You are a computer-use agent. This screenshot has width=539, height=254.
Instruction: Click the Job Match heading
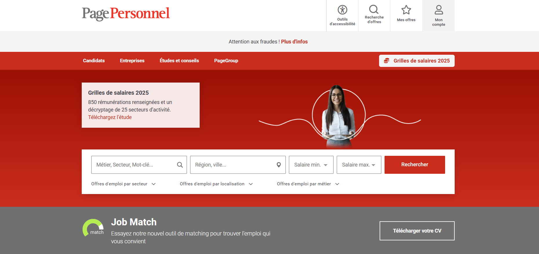134,222
